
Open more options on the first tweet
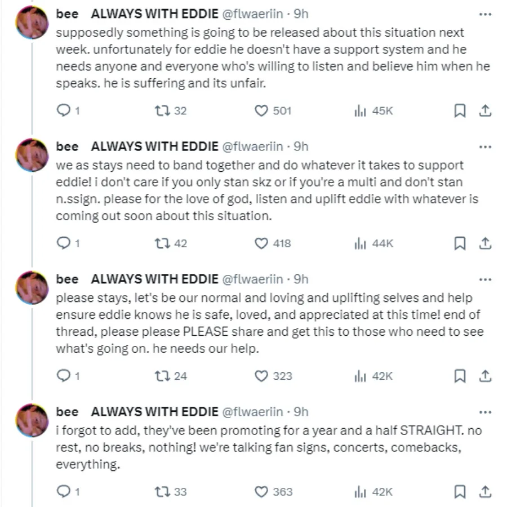click(484, 14)
